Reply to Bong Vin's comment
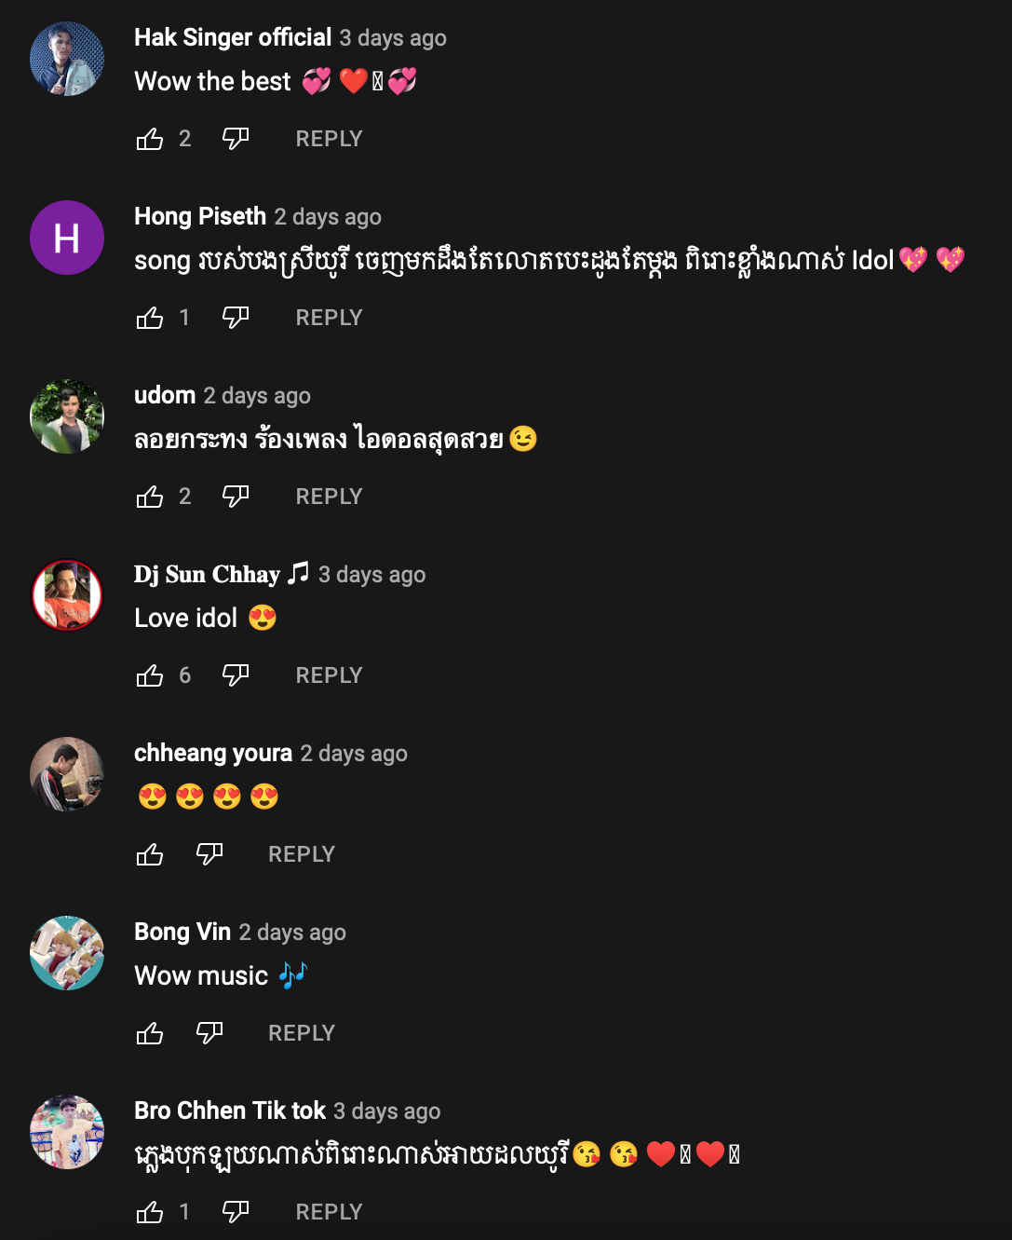The width and height of the screenshot is (1012, 1240). 301,1033
